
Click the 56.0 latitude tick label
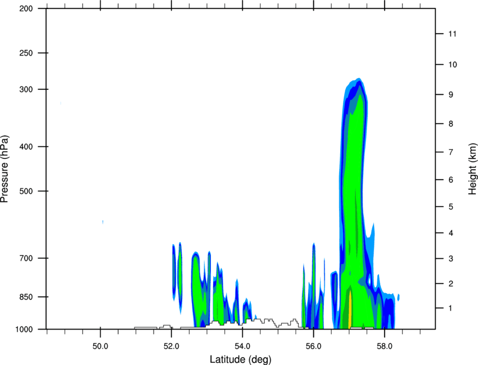313,346
